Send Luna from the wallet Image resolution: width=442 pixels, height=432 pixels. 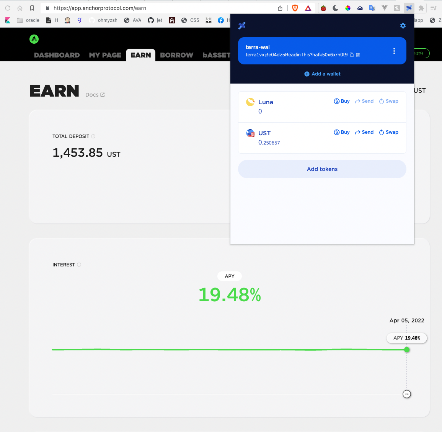[364, 101]
